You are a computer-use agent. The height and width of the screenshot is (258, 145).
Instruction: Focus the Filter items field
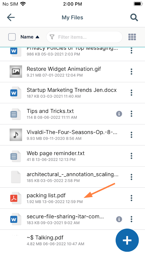pos(84,37)
